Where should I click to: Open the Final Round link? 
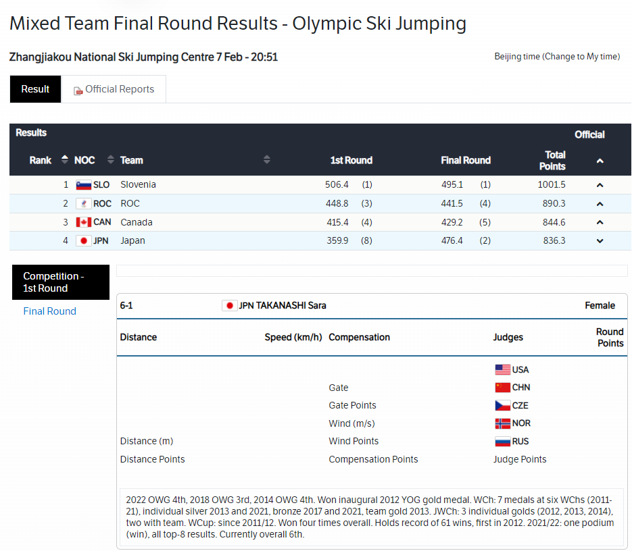(49, 311)
